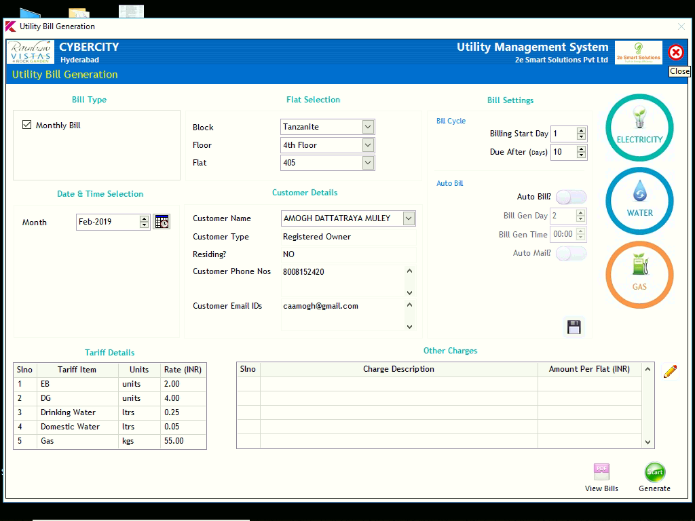
Task: Select the Domestic Water tariff row
Action: pos(110,427)
